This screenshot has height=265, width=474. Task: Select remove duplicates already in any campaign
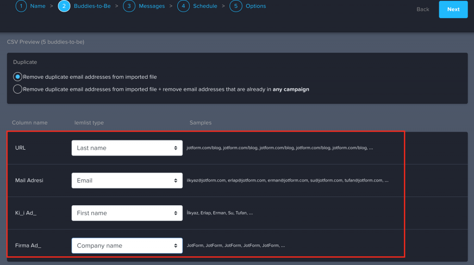pyautogui.click(x=18, y=89)
